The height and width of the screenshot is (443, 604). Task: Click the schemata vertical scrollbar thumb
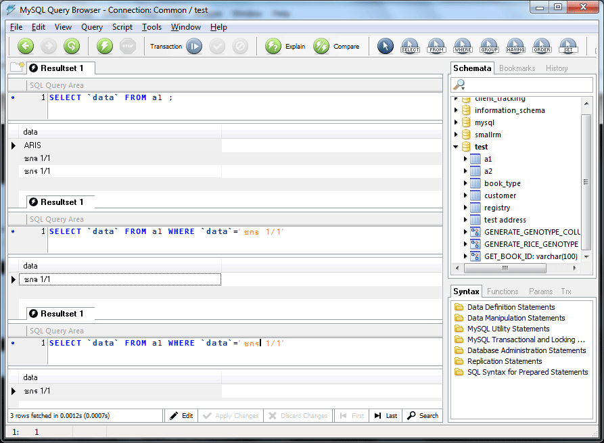click(586, 182)
